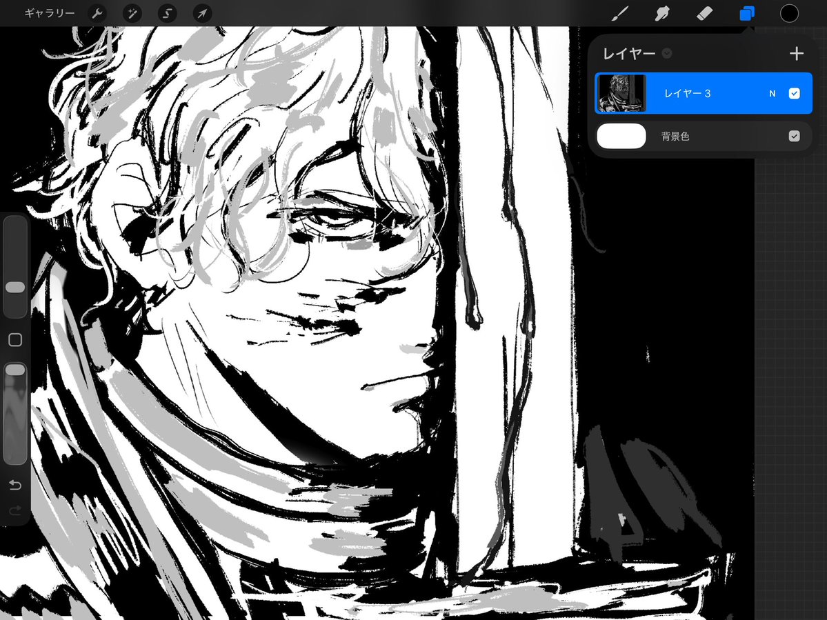Return to the ギャラリー gallery
The width and height of the screenshot is (827, 620).
[x=49, y=14]
